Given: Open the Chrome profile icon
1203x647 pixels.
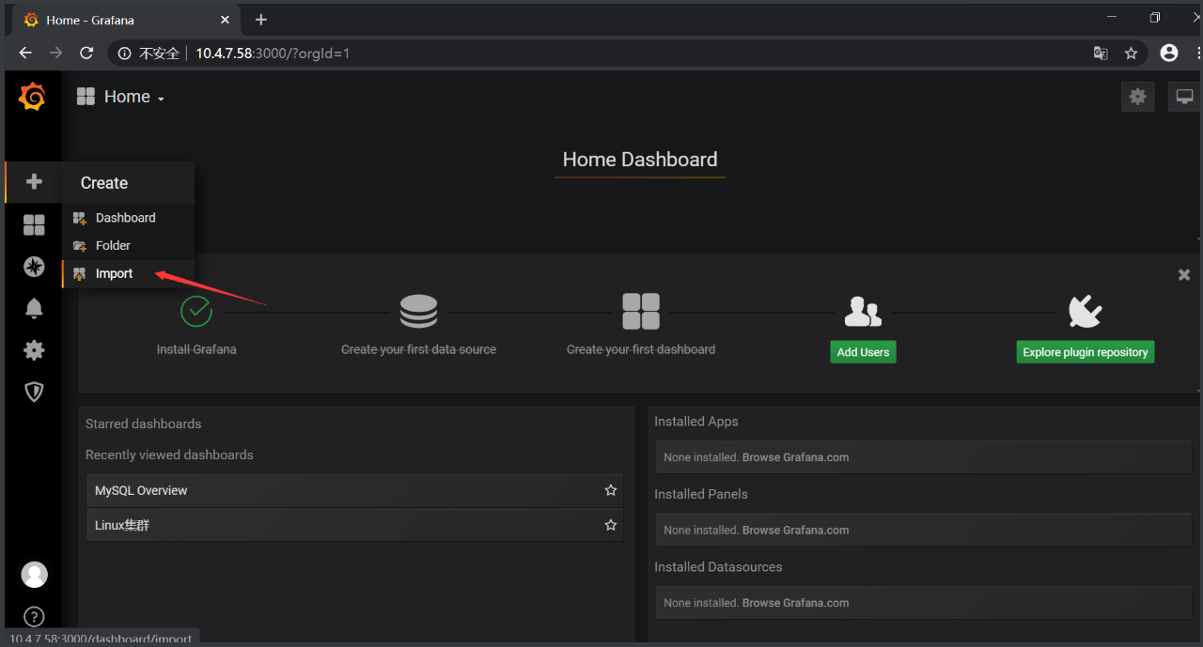Looking at the screenshot, I should (x=1169, y=54).
